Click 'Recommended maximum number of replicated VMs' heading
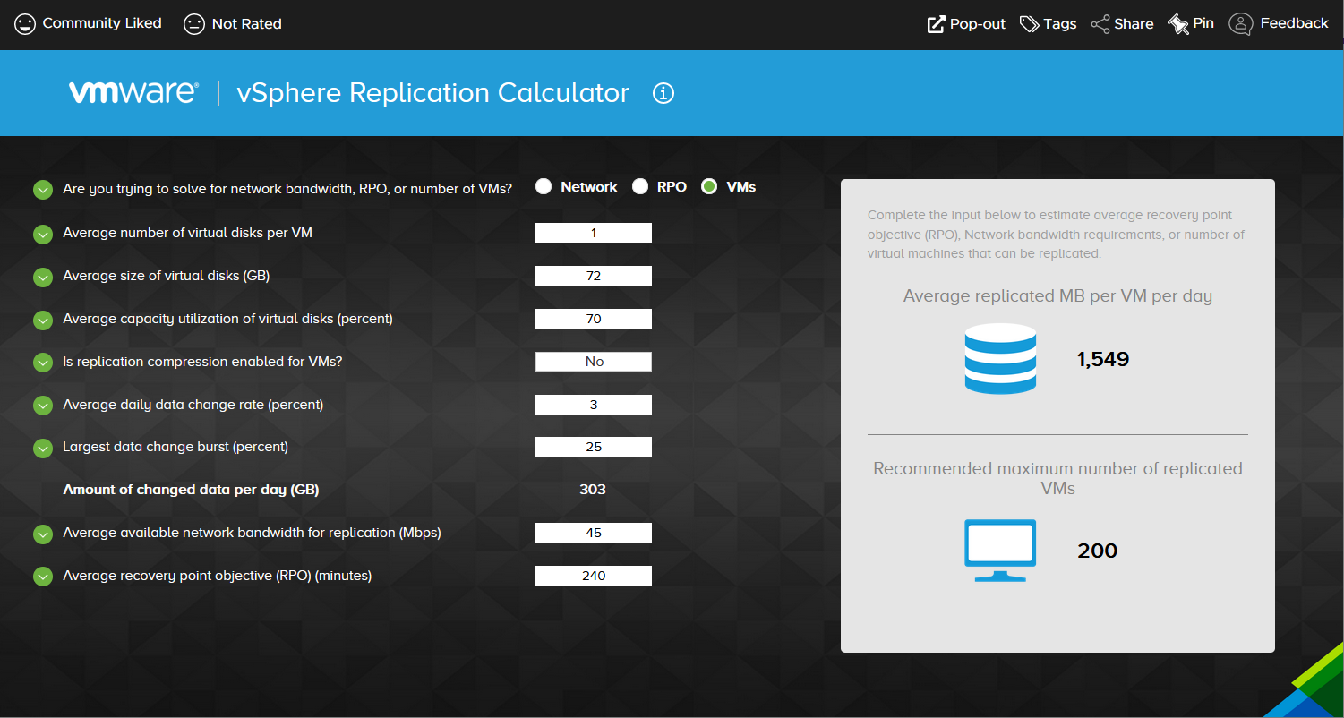This screenshot has width=1344, height=718. (x=1057, y=478)
